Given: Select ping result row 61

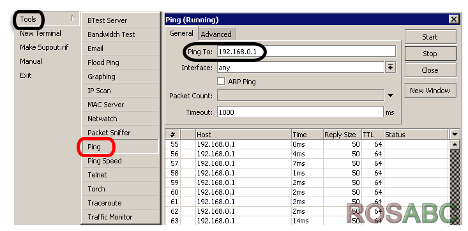Looking at the screenshot, I should (307, 202).
